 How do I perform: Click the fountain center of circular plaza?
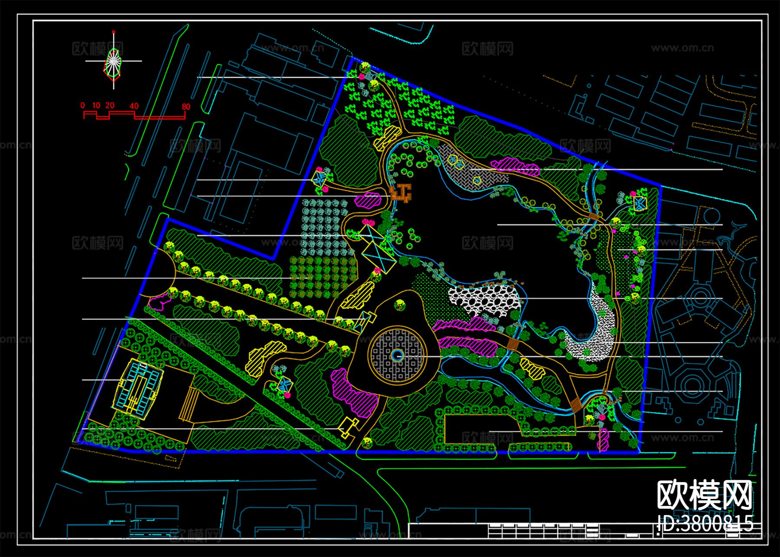pos(398,356)
